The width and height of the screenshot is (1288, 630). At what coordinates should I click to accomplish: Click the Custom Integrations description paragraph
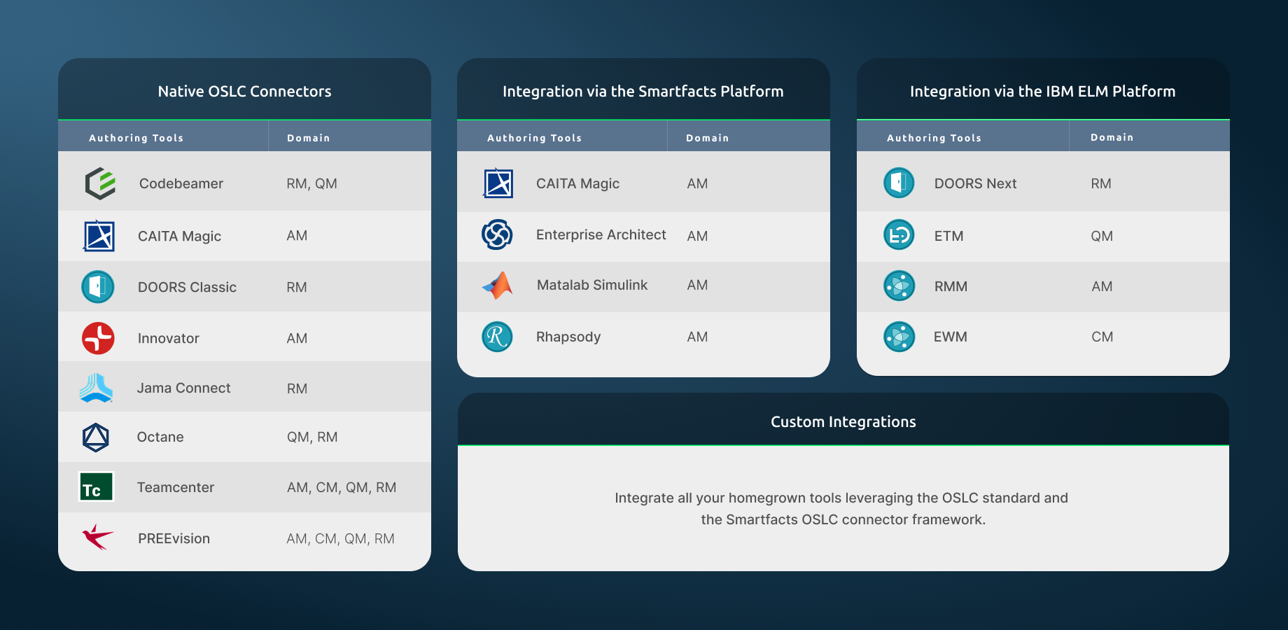(842, 508)
